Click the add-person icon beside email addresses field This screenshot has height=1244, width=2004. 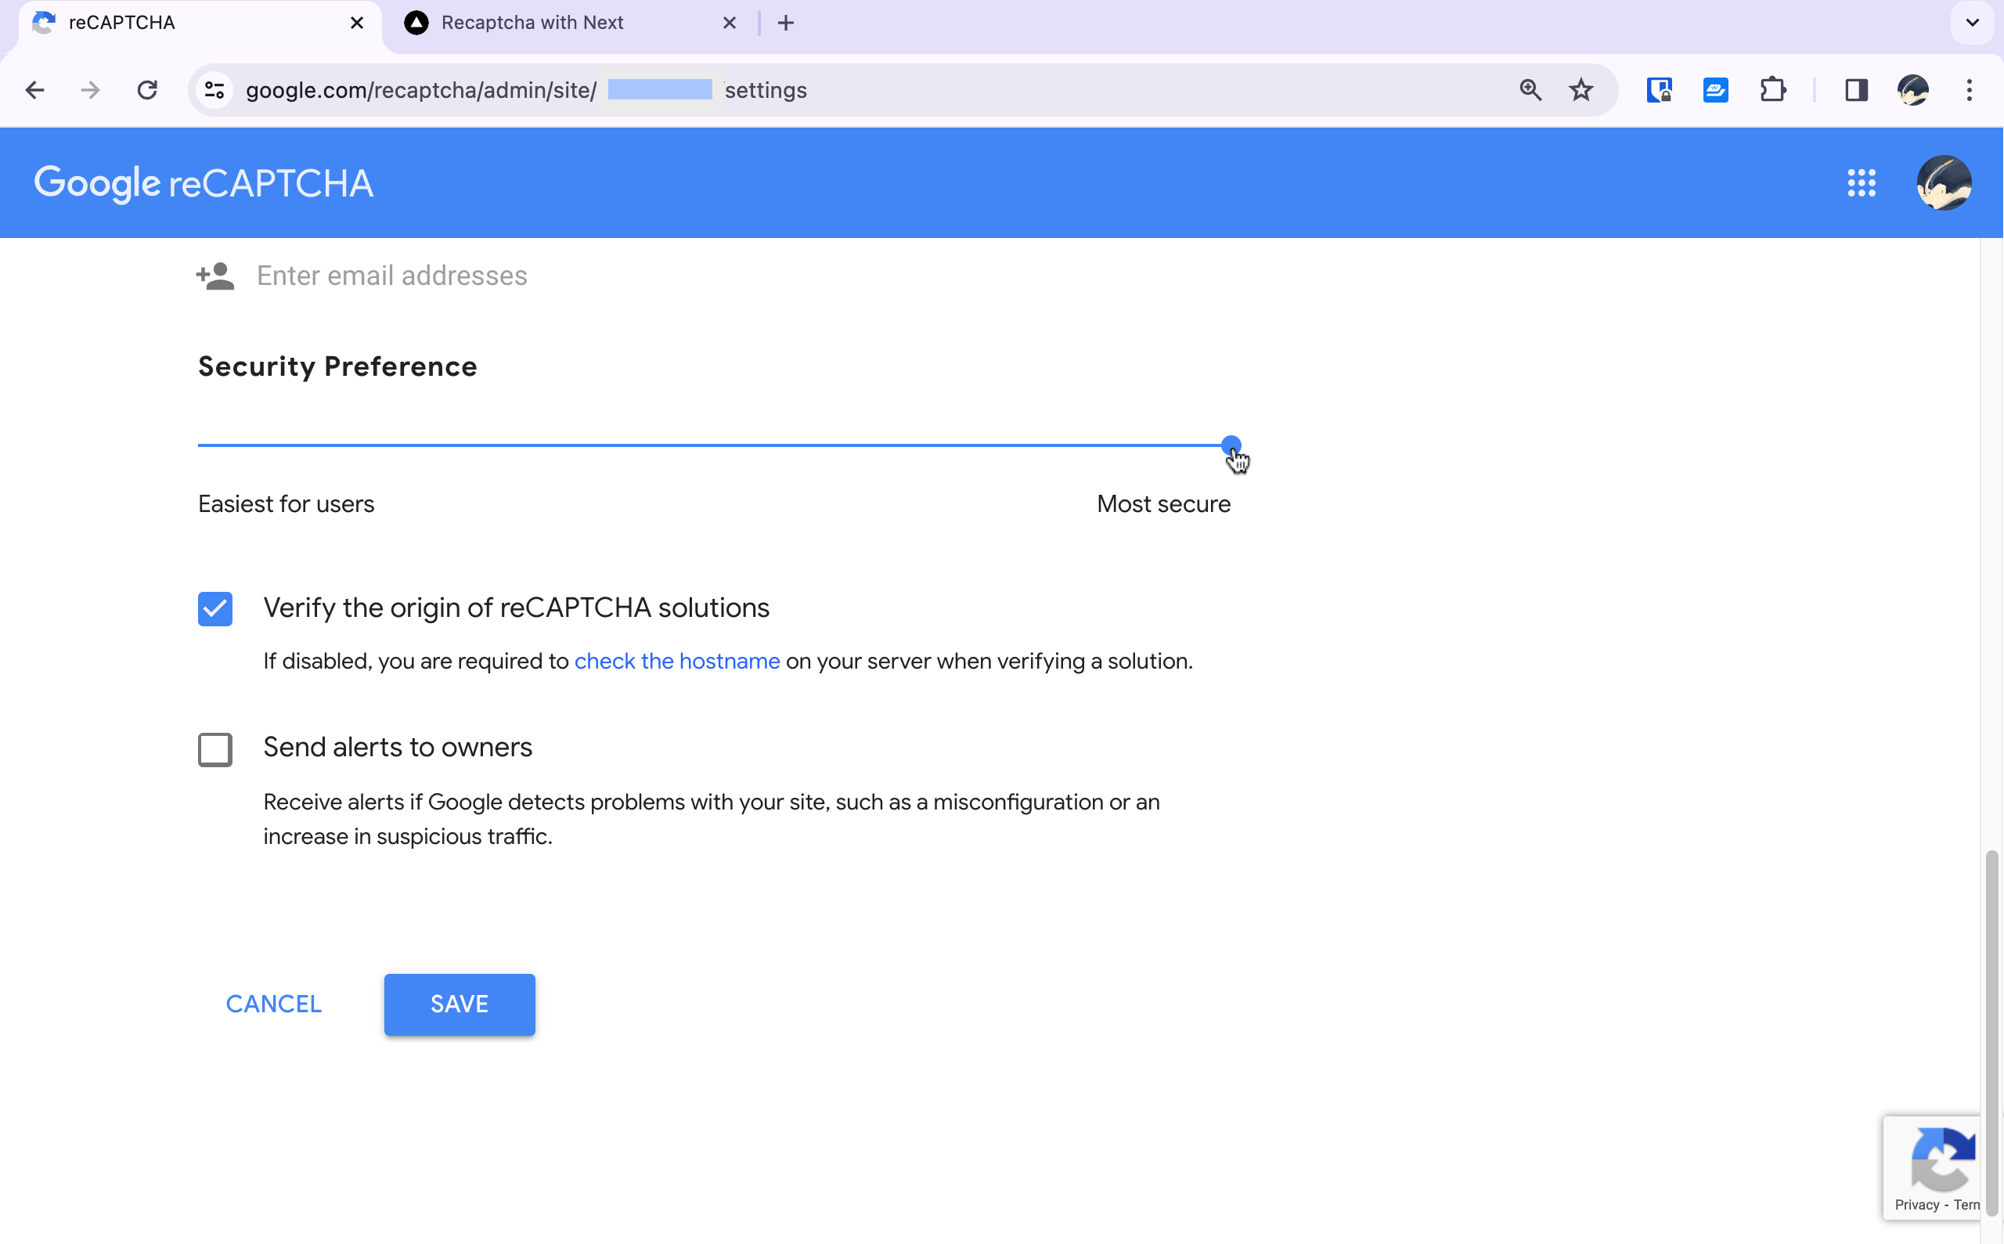coord(214,276)
